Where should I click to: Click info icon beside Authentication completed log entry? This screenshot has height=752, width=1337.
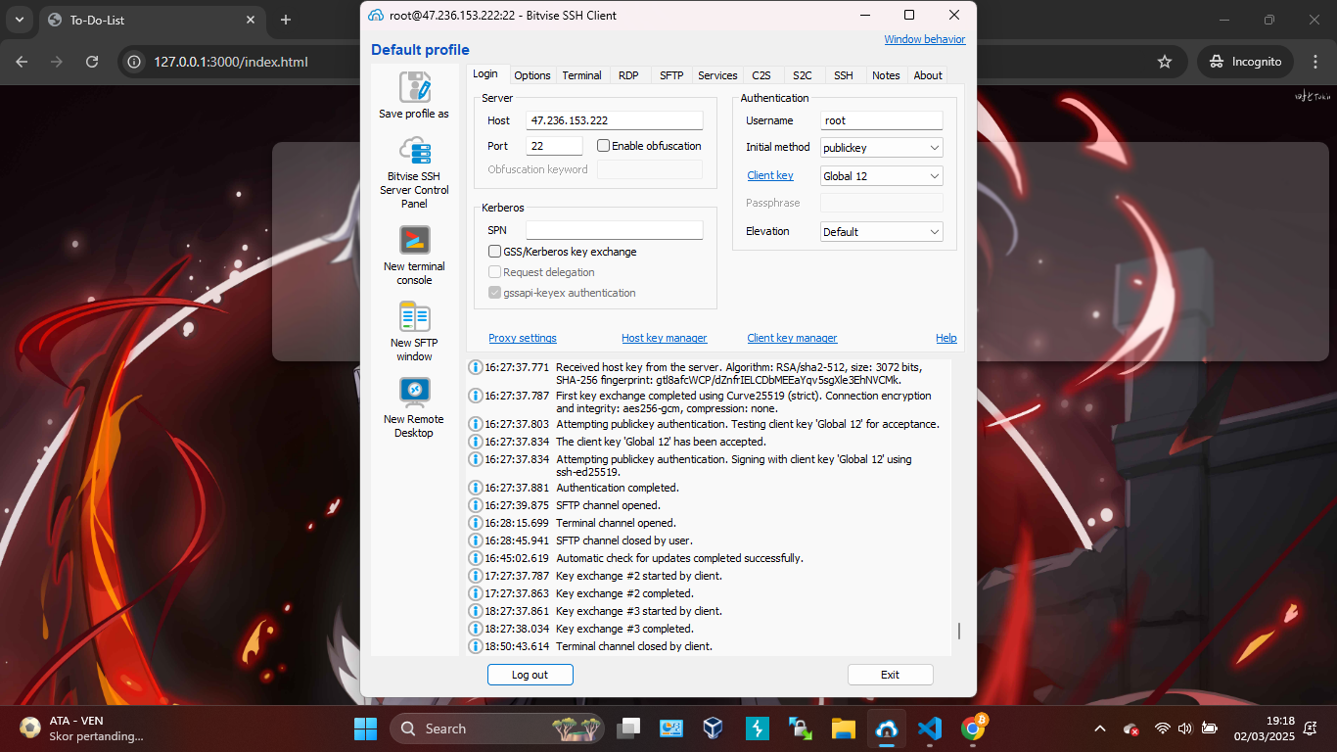tap(477, 488)
